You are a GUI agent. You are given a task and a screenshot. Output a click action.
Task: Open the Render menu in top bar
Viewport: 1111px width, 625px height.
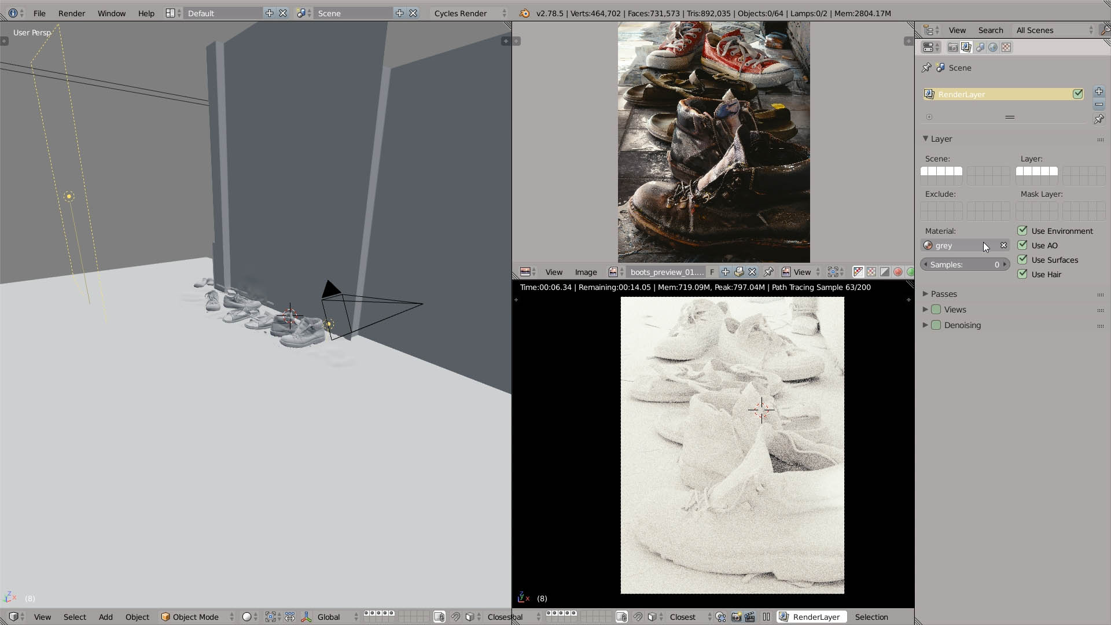click(72, 13)
